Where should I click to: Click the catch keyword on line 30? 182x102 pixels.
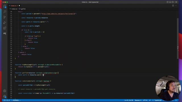point(22,52)
